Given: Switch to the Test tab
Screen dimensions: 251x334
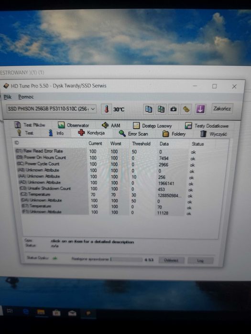Looking at the screenshot, I should pyautogui.click(x=25, y=133).
